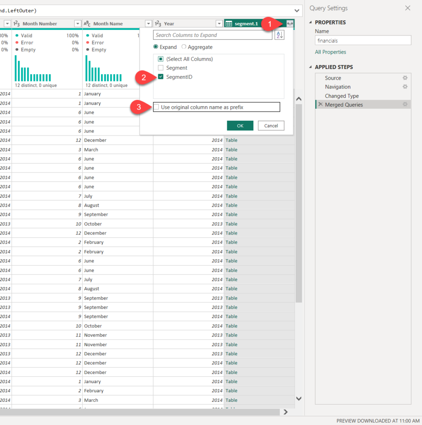
Task: Click the formula bar text
Action: [x=18, y=11]
